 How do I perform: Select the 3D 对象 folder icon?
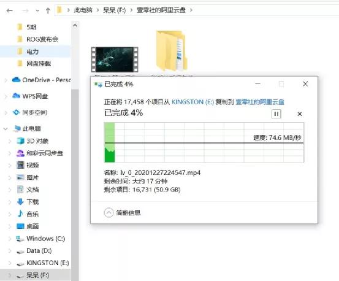pos(21,141)
